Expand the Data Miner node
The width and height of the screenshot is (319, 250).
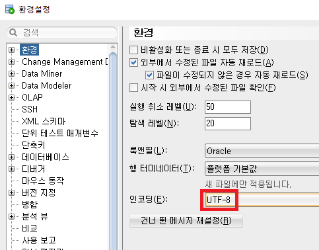[x=12, y=74]
